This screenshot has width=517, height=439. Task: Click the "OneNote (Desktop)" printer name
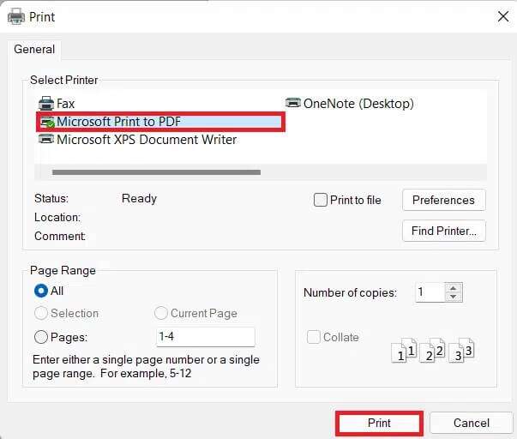point(358,104)
